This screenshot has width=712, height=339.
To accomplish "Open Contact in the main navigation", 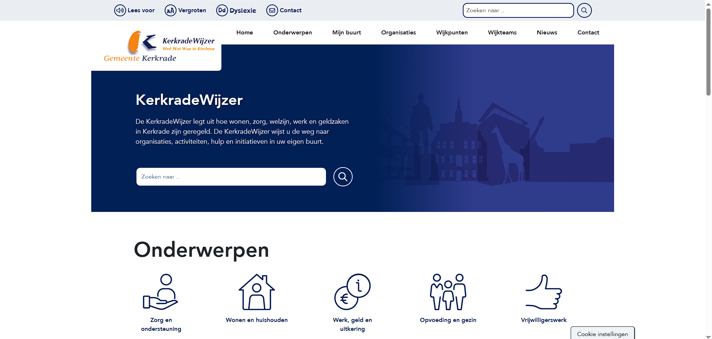I will pos(589,33).
